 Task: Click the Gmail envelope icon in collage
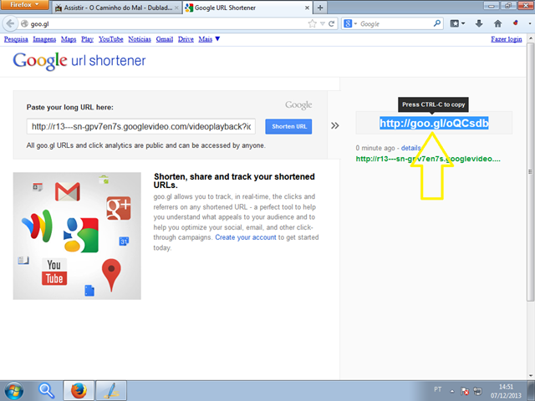(68, 191)
